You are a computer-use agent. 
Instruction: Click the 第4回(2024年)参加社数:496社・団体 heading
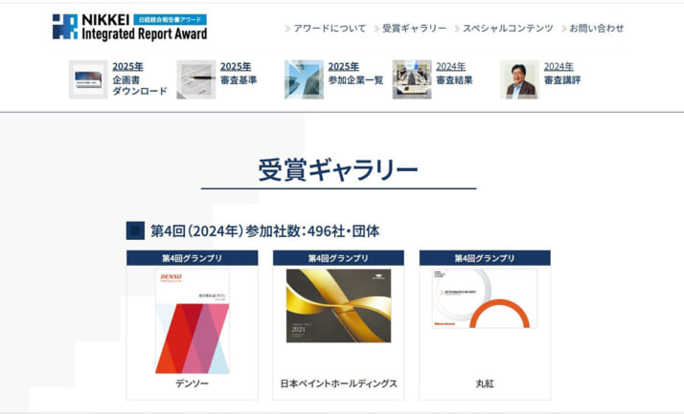(264, 230)
